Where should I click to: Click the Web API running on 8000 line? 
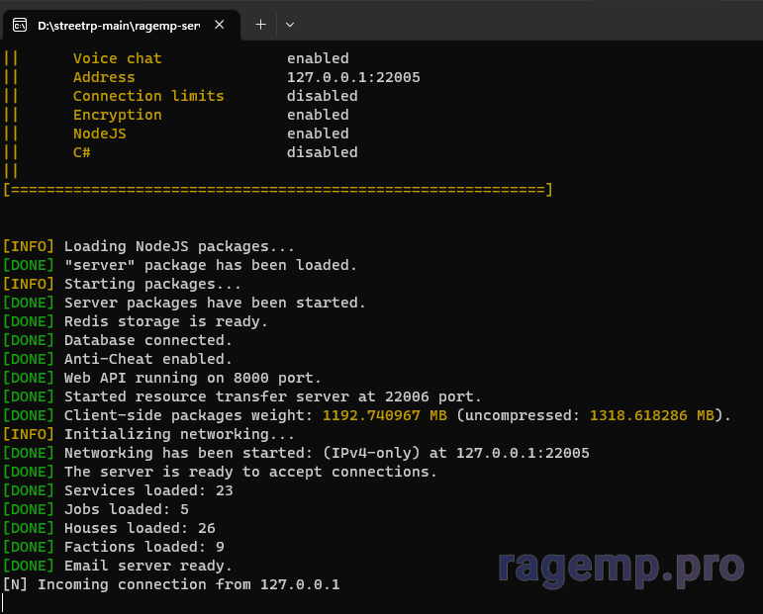pos(192,378)
